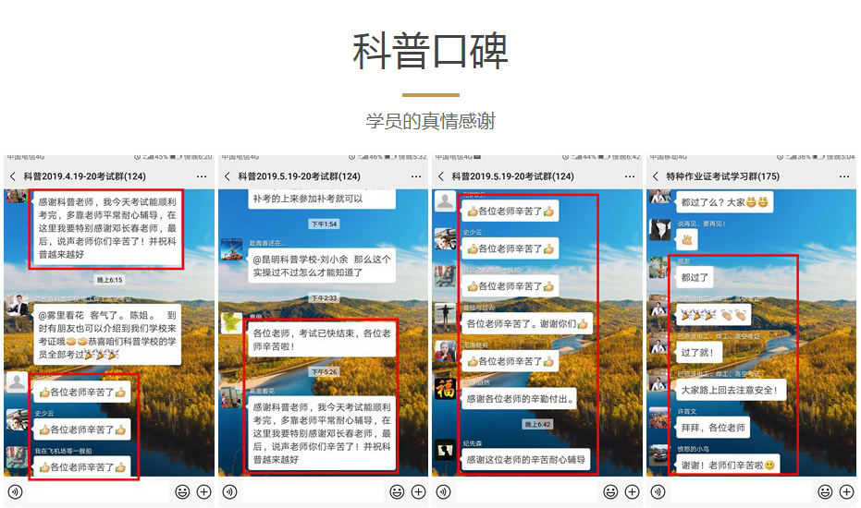861x508 pixels.
Task: Click 史少云's 各位老师辛苦了 in 4.19-20 group
Action: click(82, 429)
